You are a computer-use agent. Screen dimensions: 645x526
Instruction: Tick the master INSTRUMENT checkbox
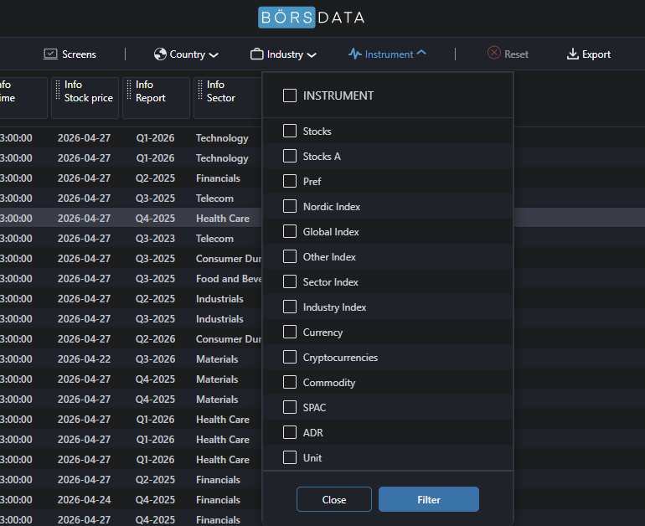[290, 95]
